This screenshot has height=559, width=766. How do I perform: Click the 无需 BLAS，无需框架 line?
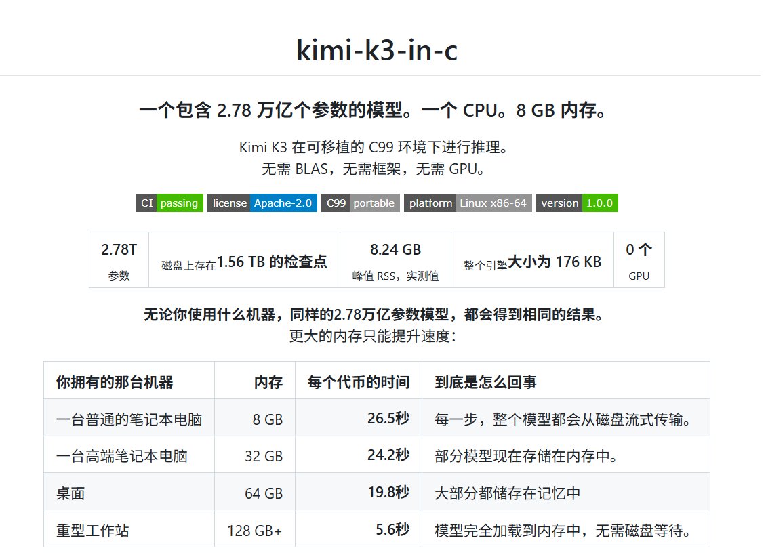[374, 169]
